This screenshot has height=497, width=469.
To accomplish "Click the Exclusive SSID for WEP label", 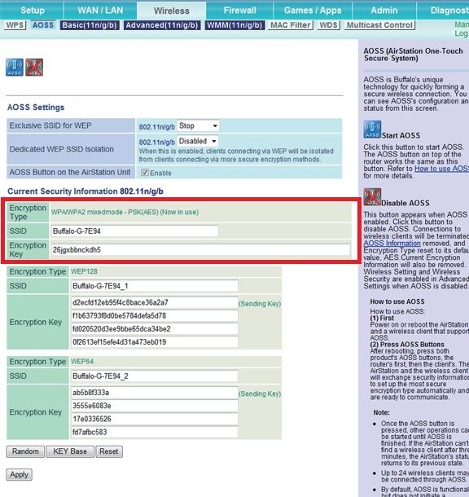I will click(x=50, y=125).
